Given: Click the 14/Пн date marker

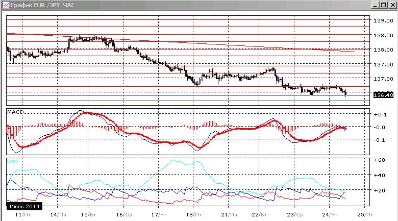Looking at the screenshot, I should click(x=58, y=215).
